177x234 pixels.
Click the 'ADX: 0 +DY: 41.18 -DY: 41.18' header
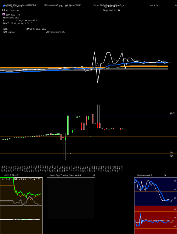coord(21,179)
